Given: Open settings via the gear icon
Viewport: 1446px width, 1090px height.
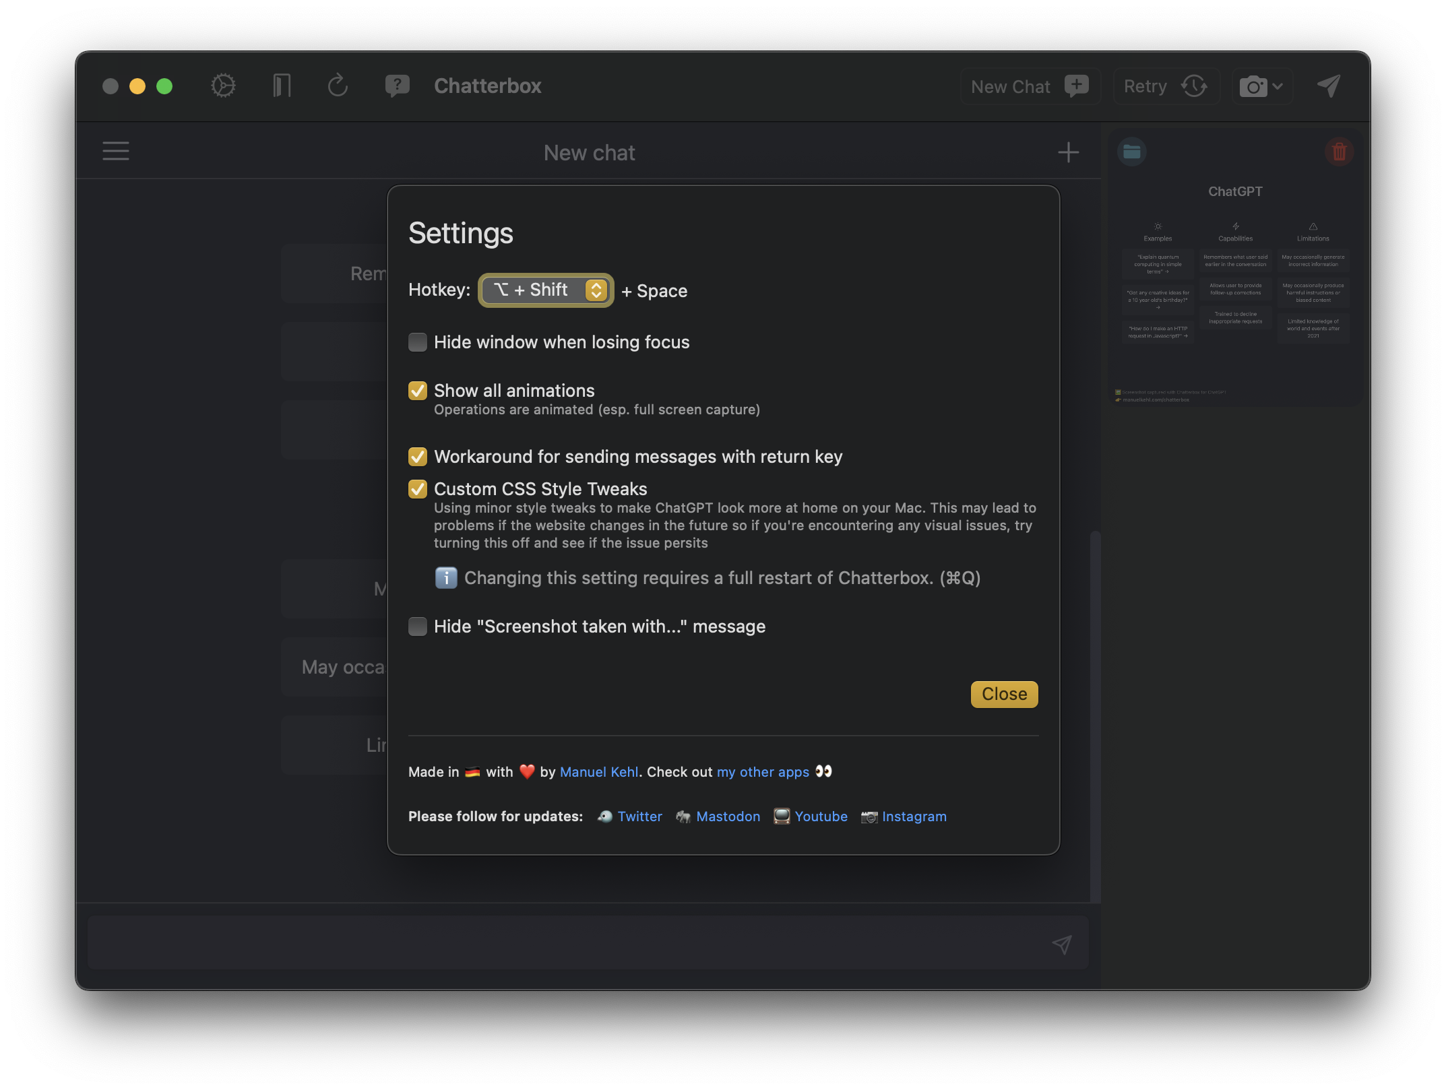Looking at the screenshot, I should pos(223,86).
